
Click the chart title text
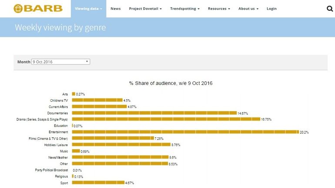pos(171,83)
